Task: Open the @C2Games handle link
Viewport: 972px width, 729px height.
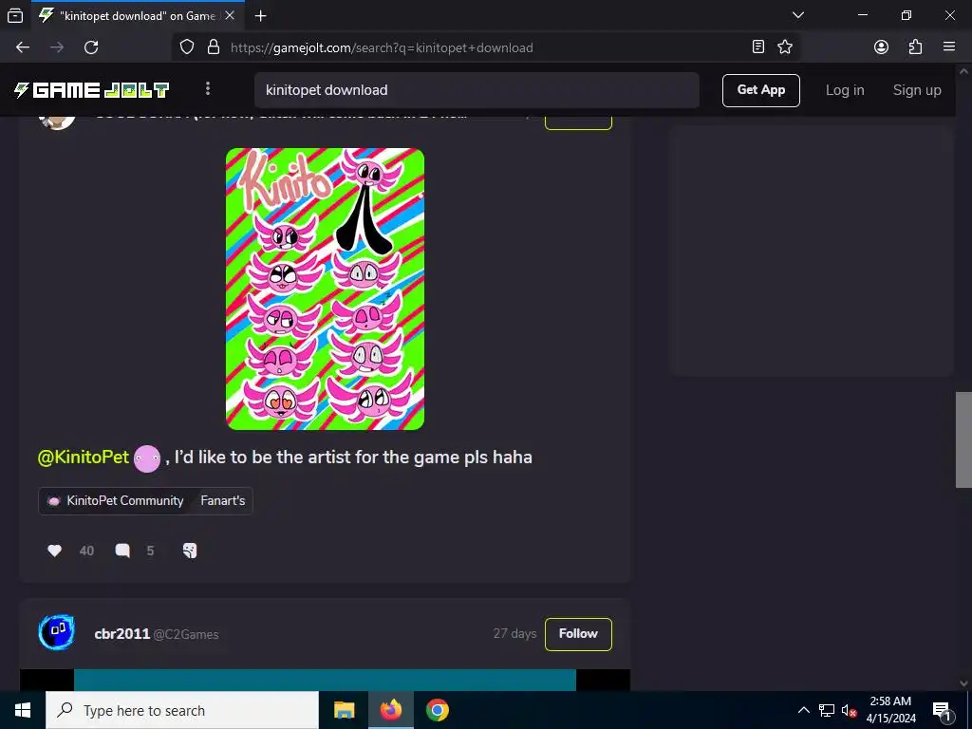Action: coord(186,635)
